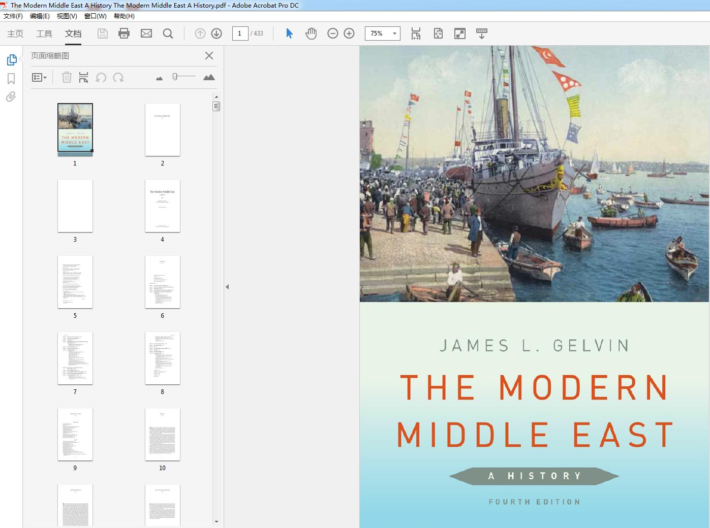The width and height of the screenshot is (710, 528).
Task: Open the Bookmarks panel icon
Action: click(11, 79)
